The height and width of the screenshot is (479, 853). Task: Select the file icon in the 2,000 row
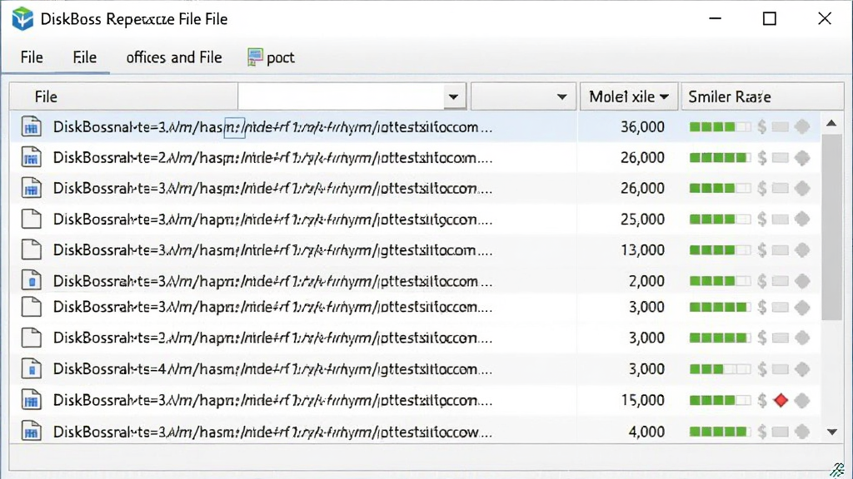pyautogui.click(x=32, y=281)
